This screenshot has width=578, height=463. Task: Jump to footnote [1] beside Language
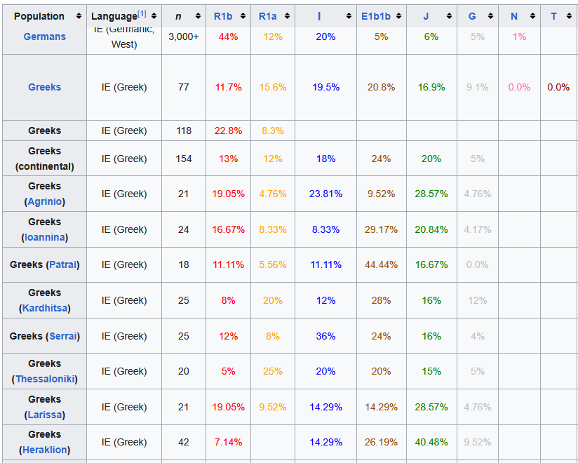click(142, 14)
